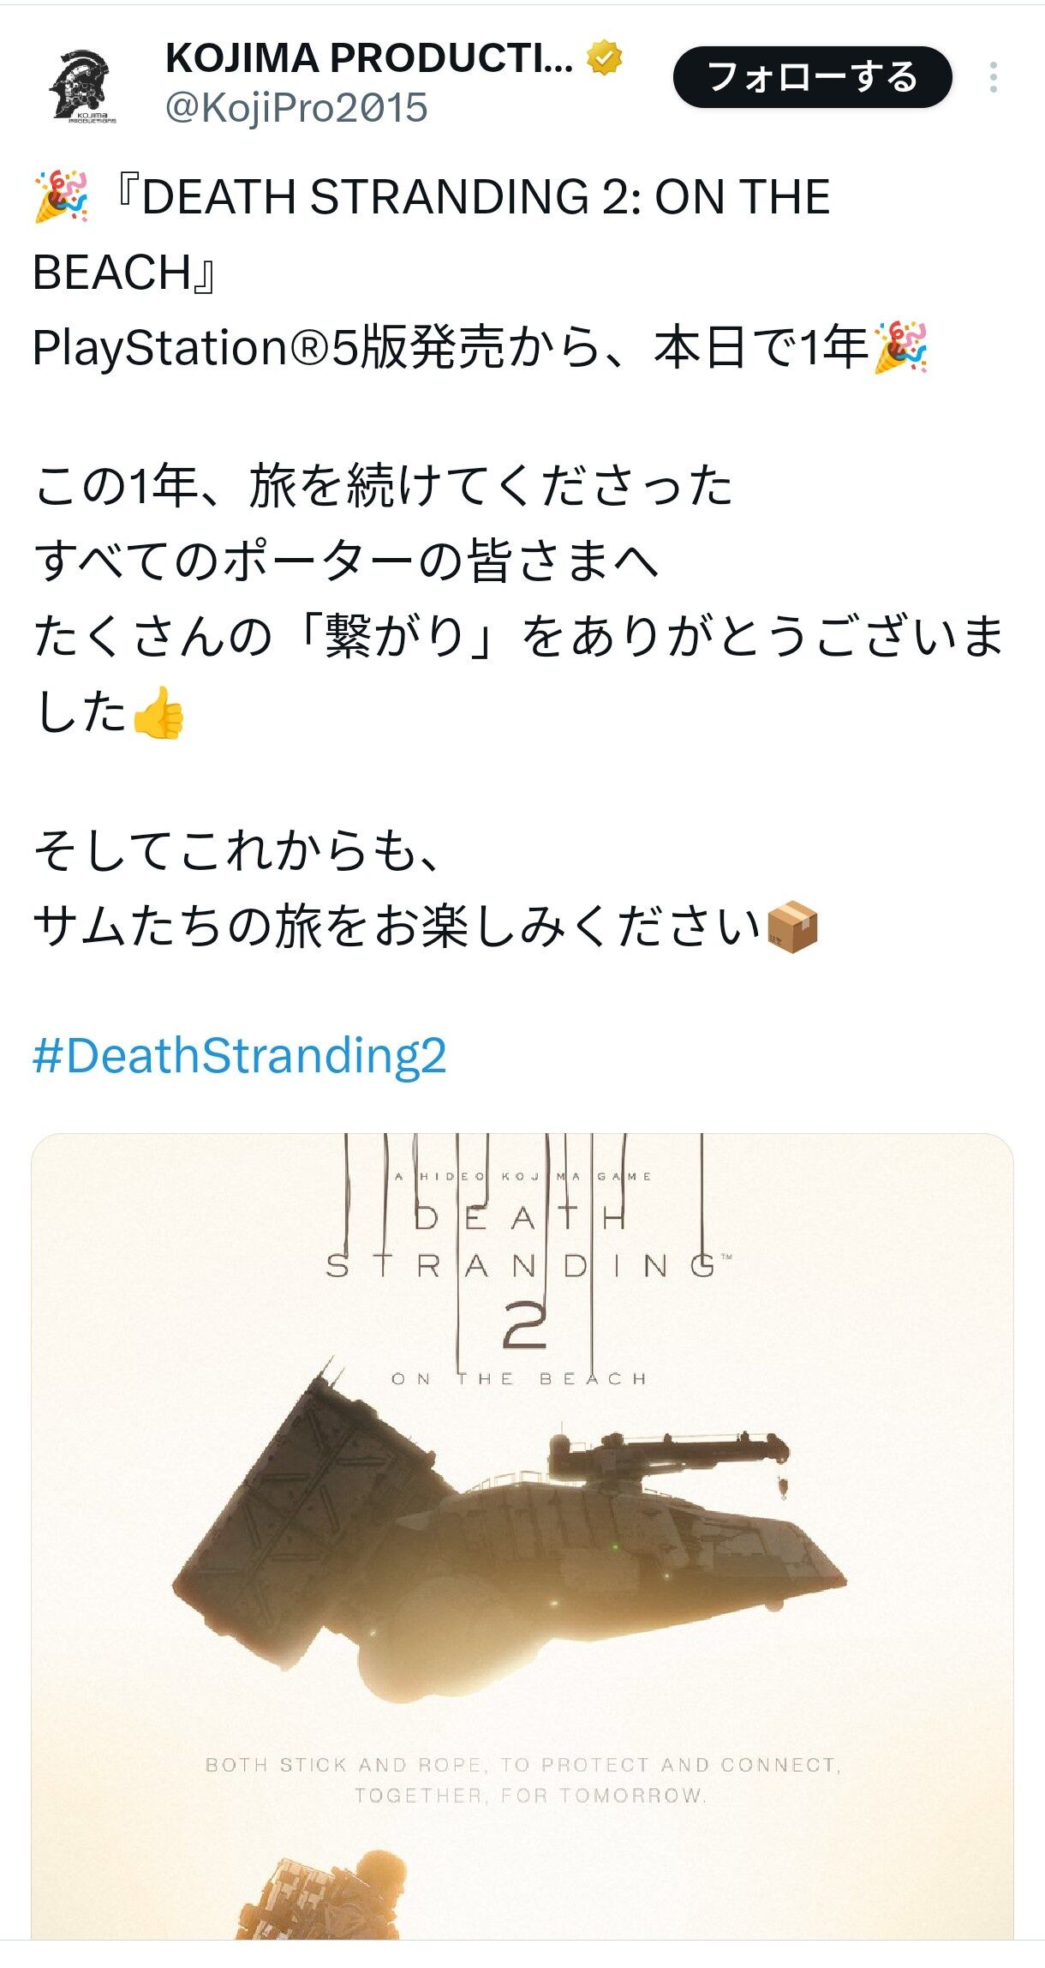
Task: Tap the cardboard package emoji
Action: tap(792, 927)
